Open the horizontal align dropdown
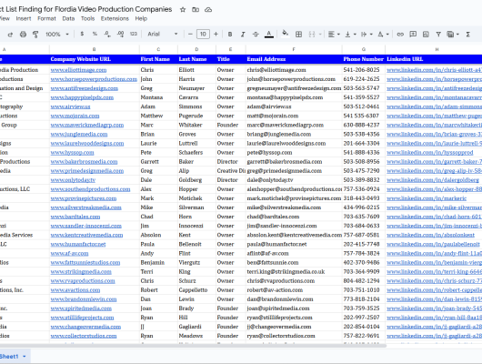Viewport: 482px width, 364px height. [334, 35]
